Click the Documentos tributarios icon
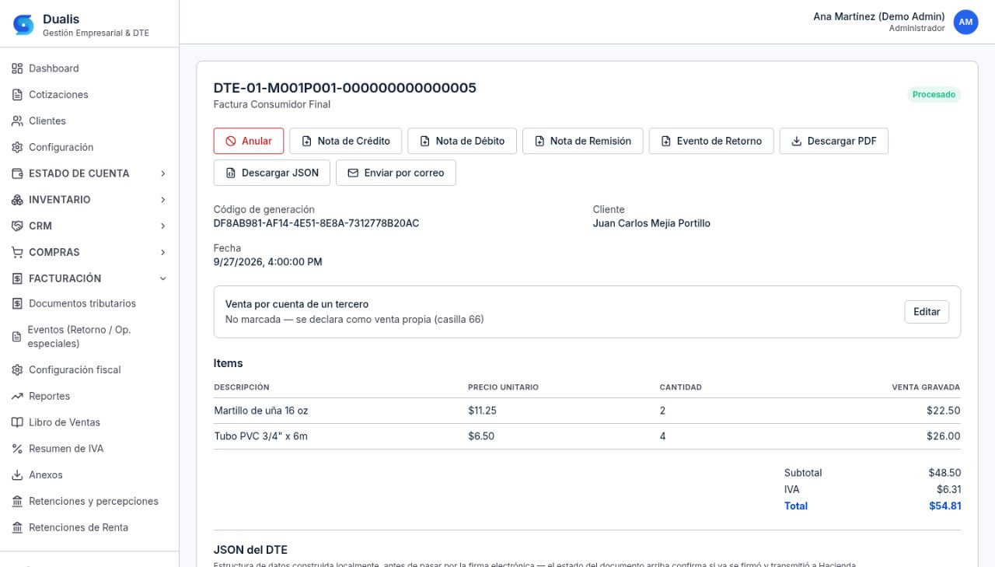This screenshot has width=995, height=567. [17, 304]
